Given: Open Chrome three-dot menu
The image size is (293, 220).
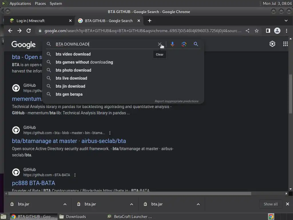Looking at the screenshot, I should coord(286,31).
